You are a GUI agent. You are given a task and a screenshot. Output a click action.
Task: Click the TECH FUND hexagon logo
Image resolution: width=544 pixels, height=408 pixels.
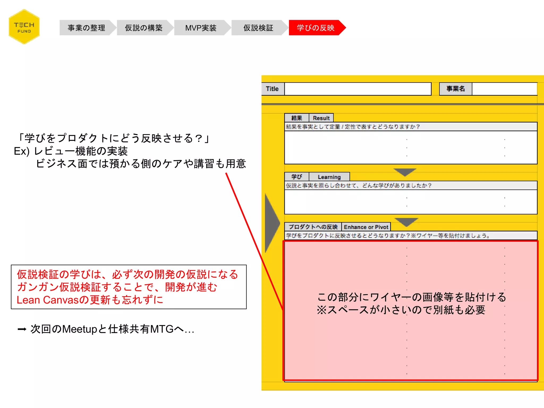point(24,27)
